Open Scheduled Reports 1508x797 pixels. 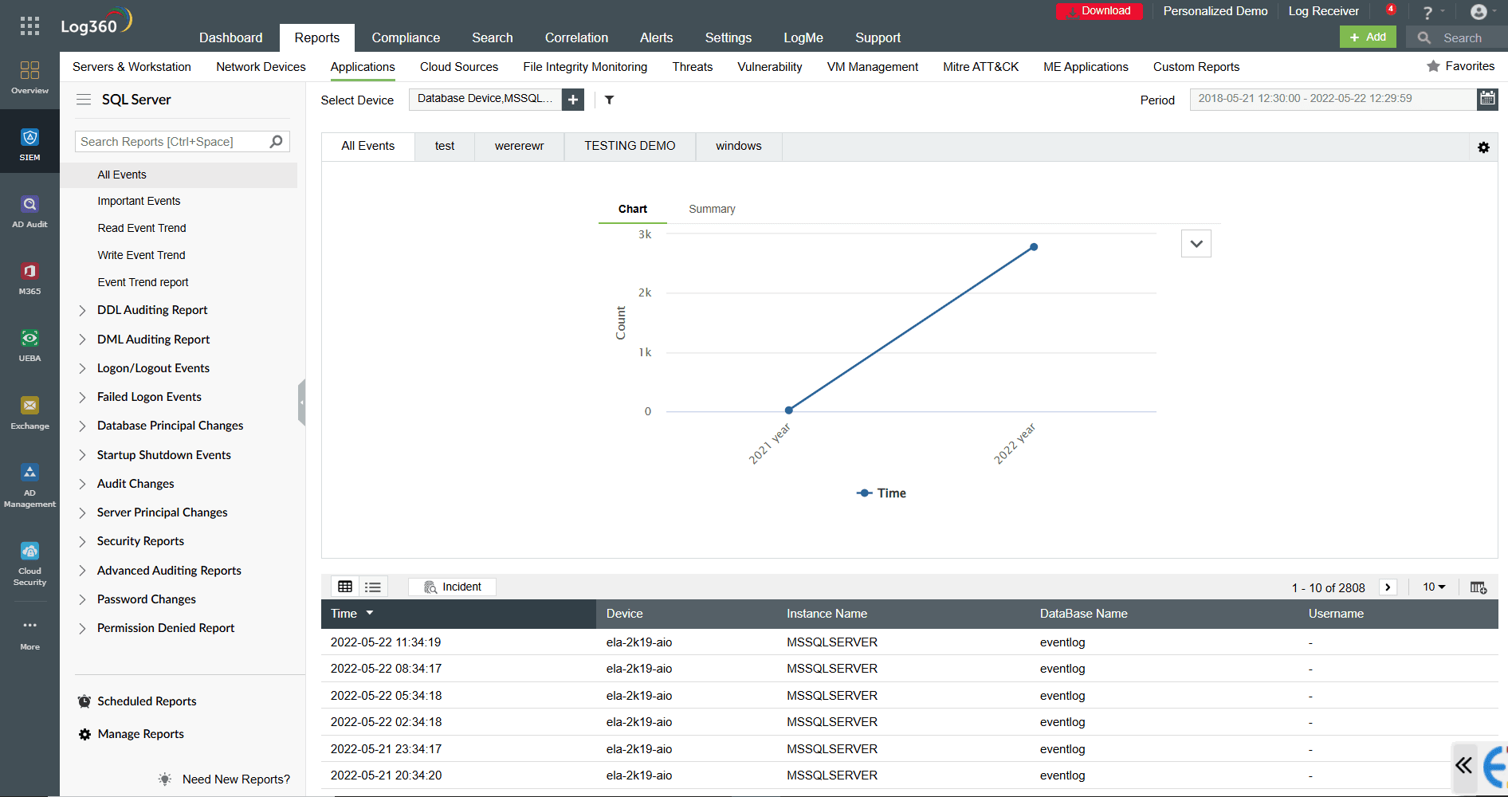coord(147,701)
